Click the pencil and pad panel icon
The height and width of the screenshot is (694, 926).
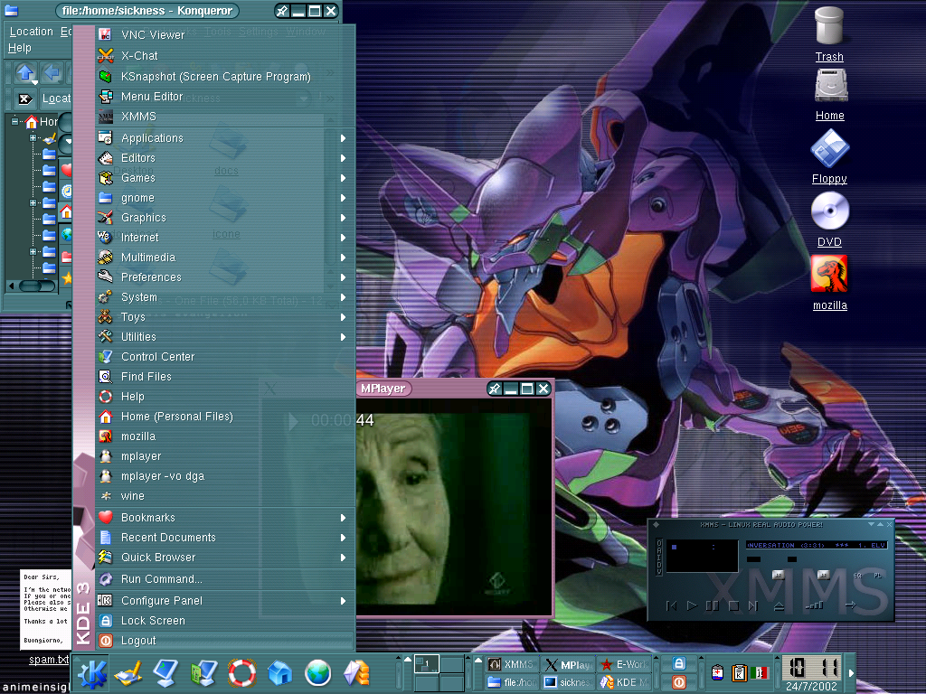pos(128,673)
